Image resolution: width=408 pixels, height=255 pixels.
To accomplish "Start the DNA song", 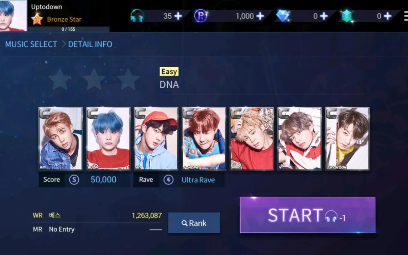I will (x=308, y=215).
